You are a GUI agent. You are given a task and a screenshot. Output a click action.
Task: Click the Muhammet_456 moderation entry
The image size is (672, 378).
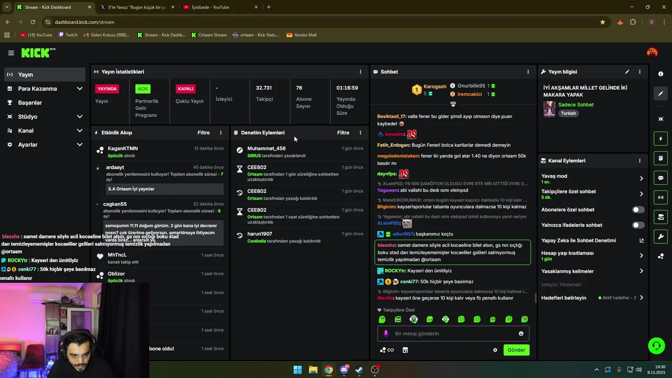click(299, 152)
